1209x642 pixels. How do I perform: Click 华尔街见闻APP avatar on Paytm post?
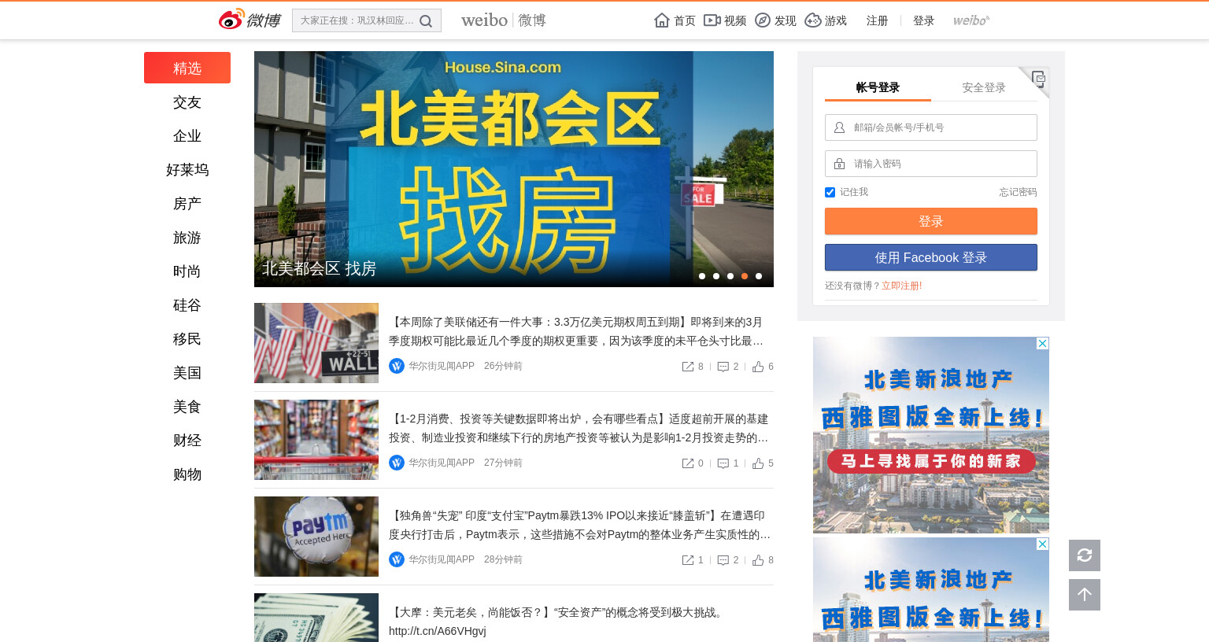[x=397, y=559]
